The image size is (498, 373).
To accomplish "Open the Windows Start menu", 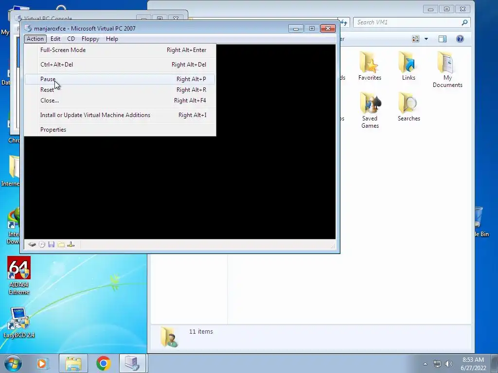I will click(13, 363).
